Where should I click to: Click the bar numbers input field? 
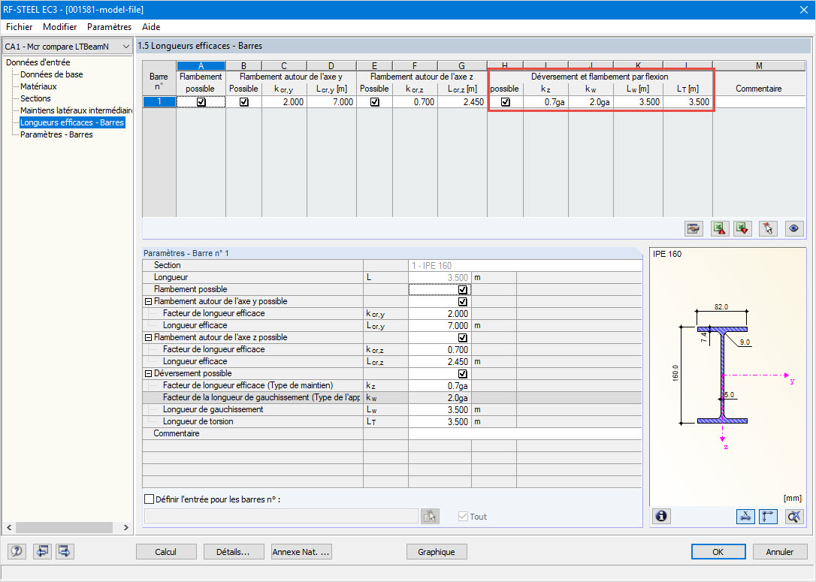point(281,516)
